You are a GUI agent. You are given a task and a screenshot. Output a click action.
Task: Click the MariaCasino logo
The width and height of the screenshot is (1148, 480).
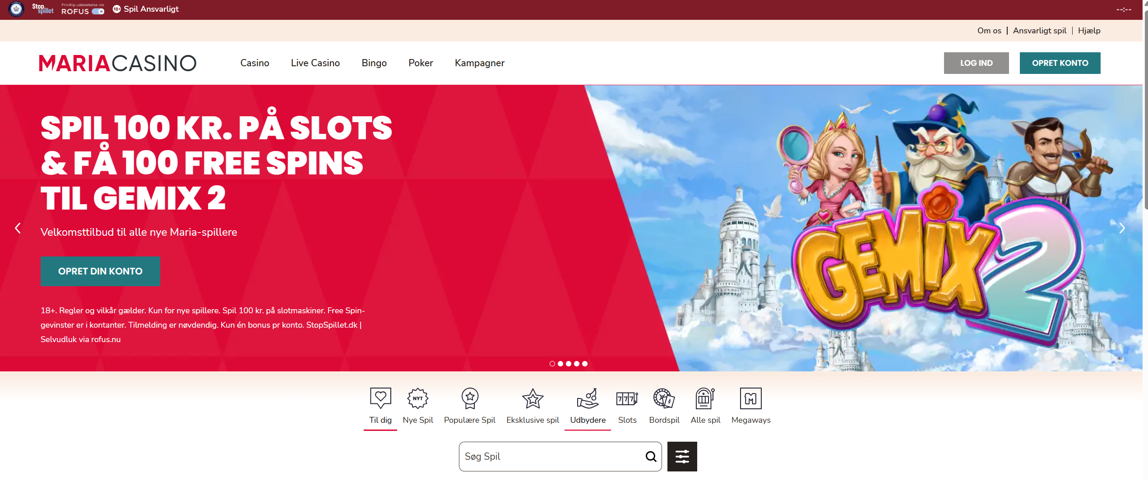[117, 63]
